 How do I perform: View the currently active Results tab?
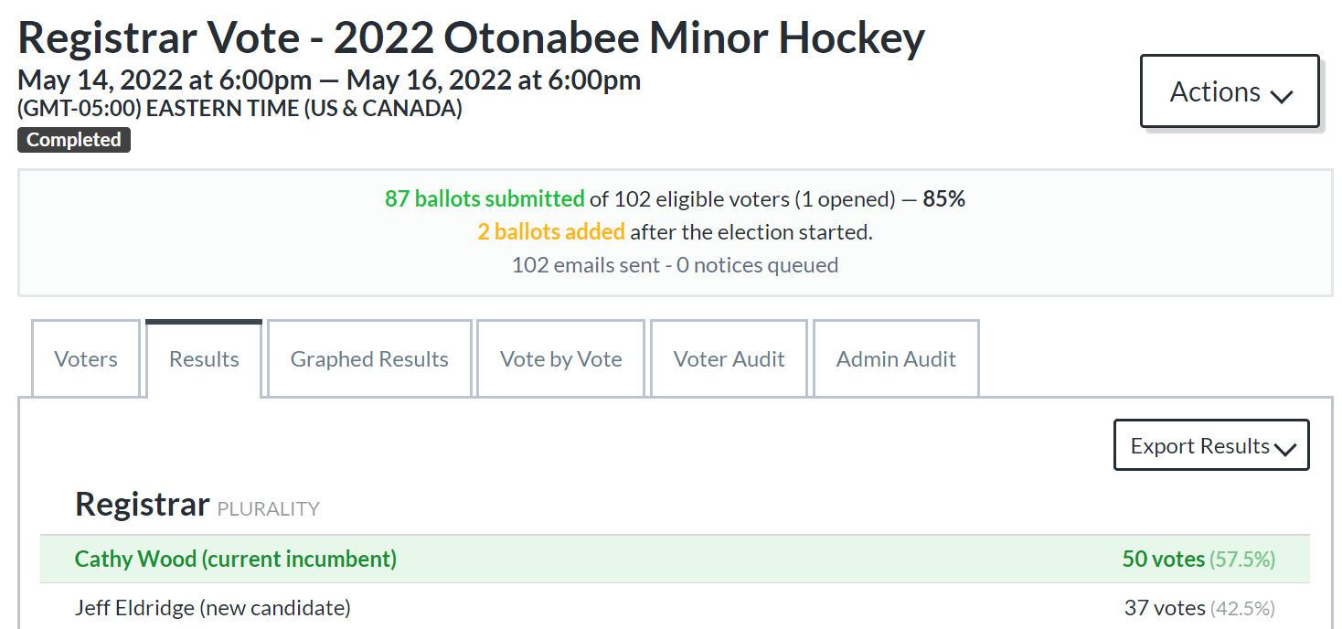pos(203,358)
